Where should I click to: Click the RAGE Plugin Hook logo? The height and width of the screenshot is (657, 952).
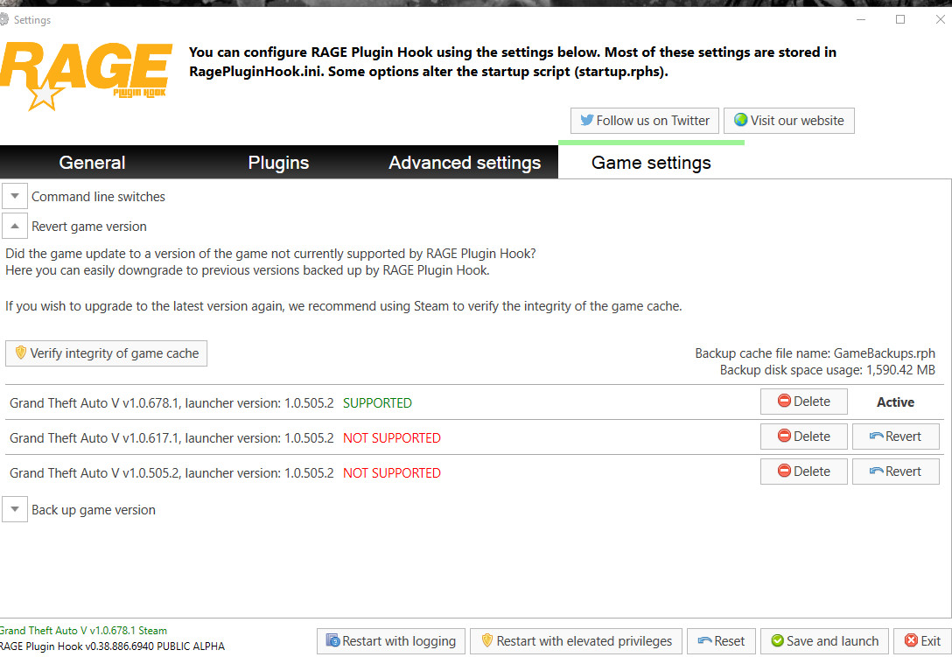click(x=86, y=75)
